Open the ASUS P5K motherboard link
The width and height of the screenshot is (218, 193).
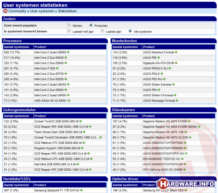(x=150, y=90)
